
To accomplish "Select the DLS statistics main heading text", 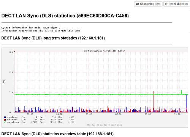I will (65, 16).
